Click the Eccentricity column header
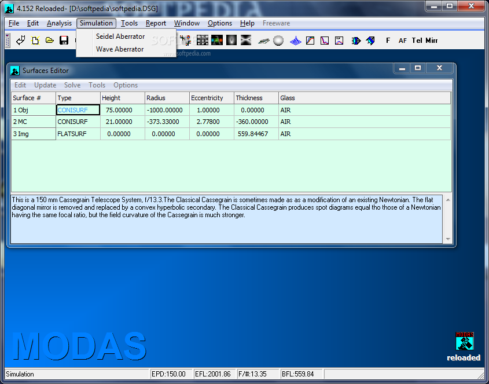This screenshot has width=489, height=384. tap(212, 98)
